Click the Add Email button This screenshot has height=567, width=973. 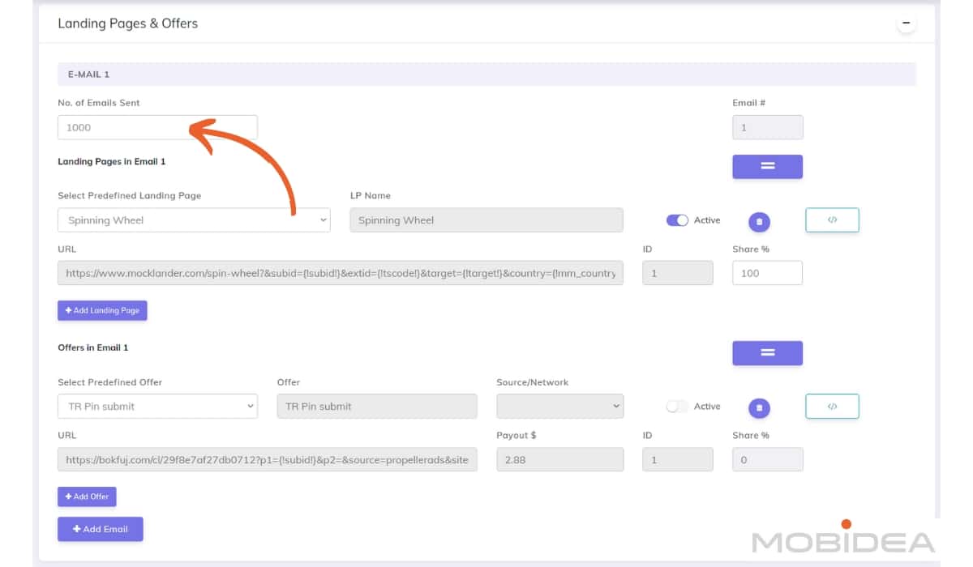coord(101,529)
